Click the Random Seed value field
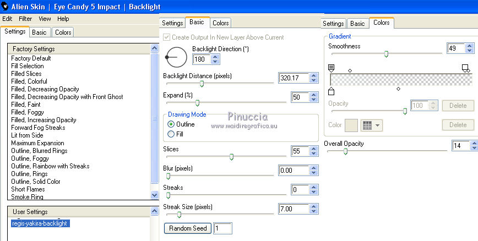 coord(223,228)
